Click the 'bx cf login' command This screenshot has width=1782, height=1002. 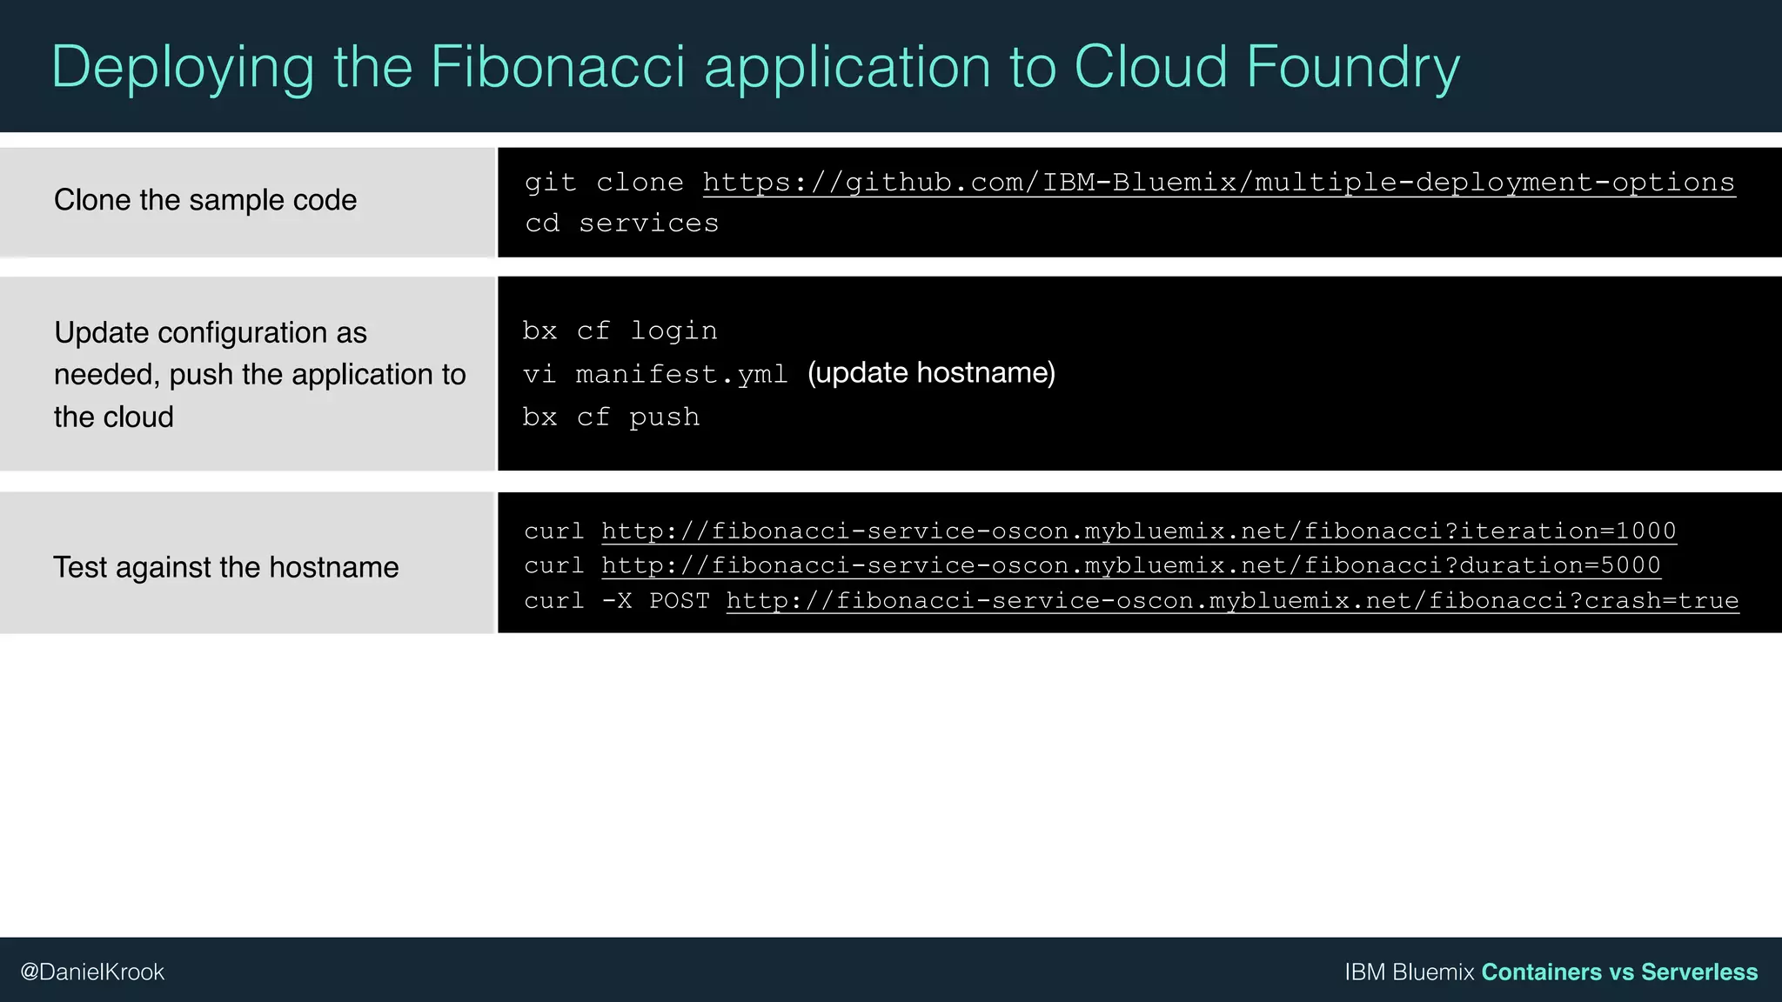(x=620, y=331)
